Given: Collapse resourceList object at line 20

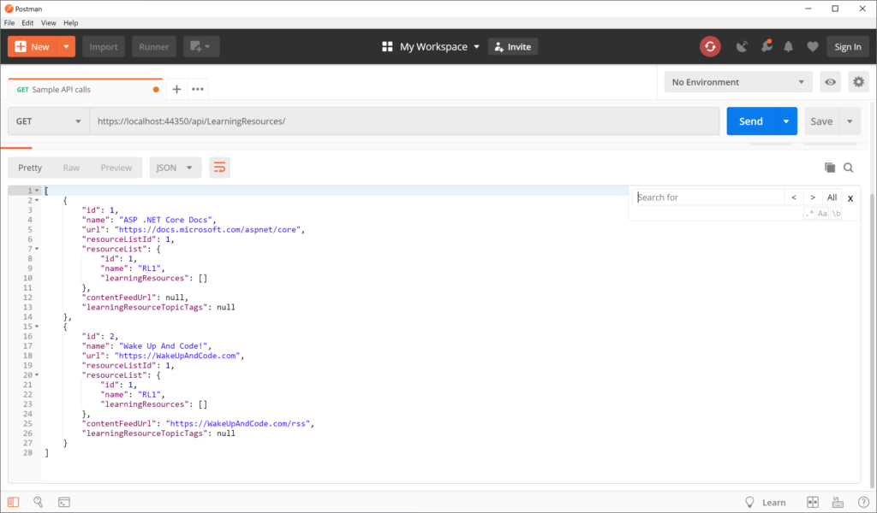Looking at the screenshot, I should pos(37,375).
